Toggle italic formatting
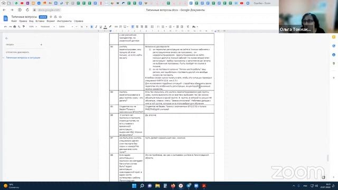The height and width of the screenshot is (190, 338). coord(96,27)
